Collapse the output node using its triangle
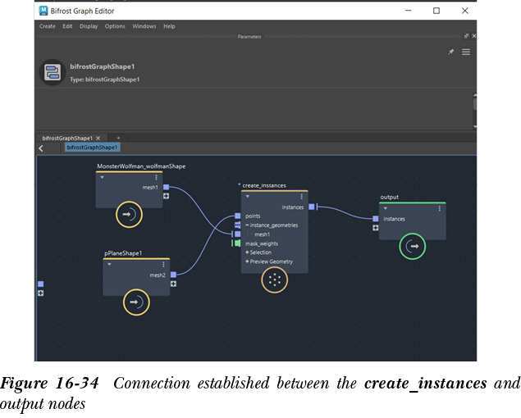The image size is (521, 418). coord(385,208)
